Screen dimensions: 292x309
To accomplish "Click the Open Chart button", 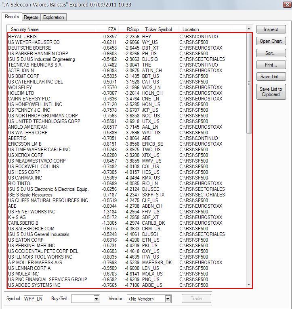I will (271, 41).
